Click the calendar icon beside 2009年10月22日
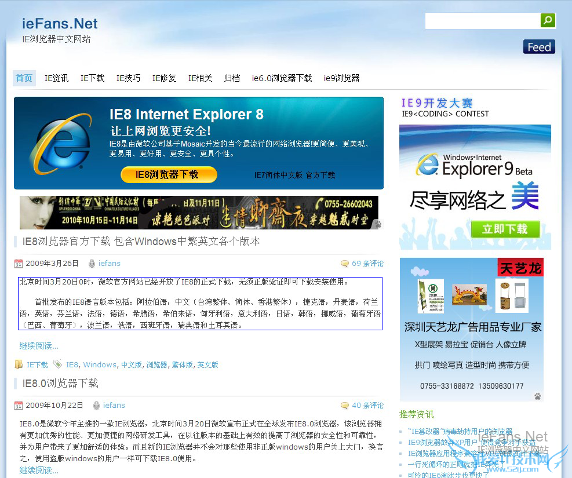This screenshot has height=478, width=572. coord(18,405)
